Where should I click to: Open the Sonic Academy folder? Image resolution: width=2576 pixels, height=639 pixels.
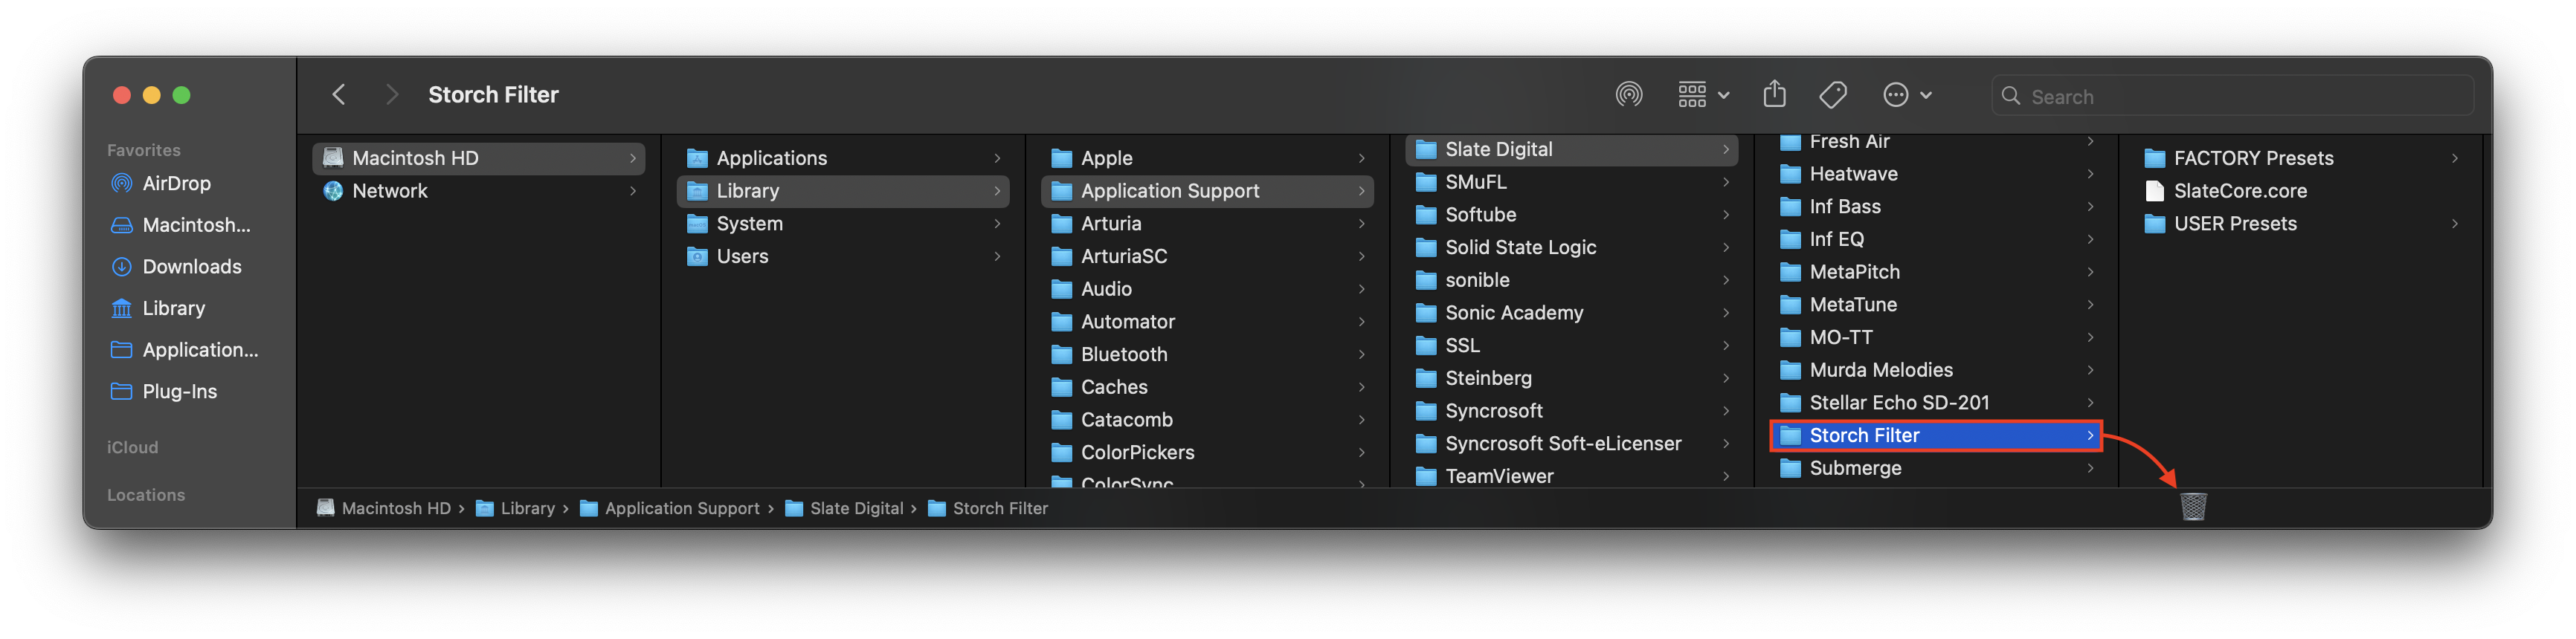(1572, 314)
